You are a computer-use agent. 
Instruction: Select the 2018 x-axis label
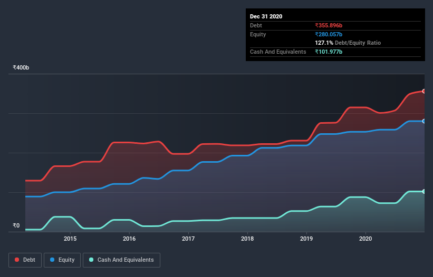click(247, 239)
